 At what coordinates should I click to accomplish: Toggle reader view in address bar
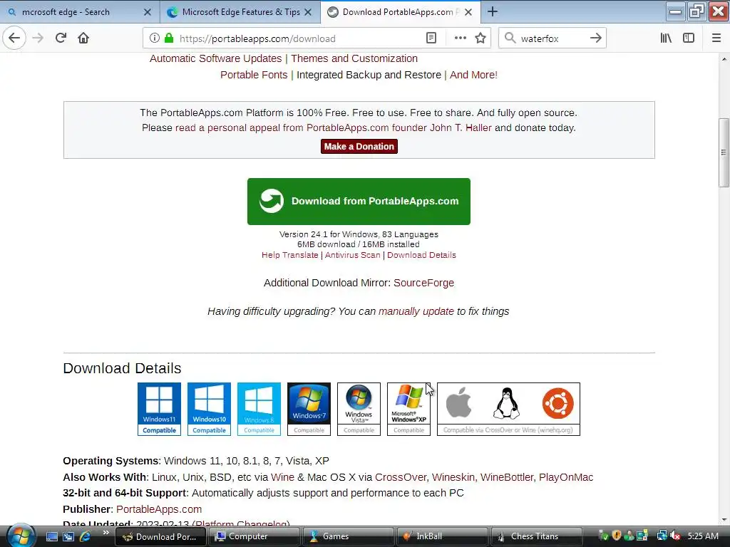click(431, 38)
